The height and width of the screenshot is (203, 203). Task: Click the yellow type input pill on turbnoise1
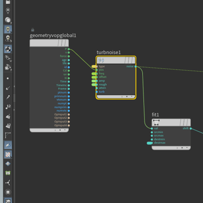click(94, 67)
